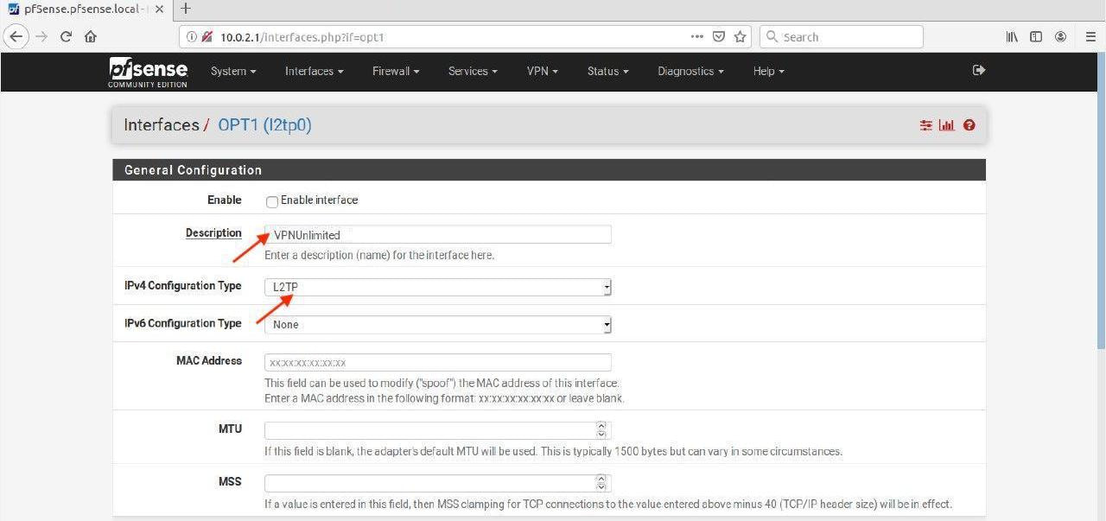Click the Interfaces breadcrumb link

coord(161,125)
